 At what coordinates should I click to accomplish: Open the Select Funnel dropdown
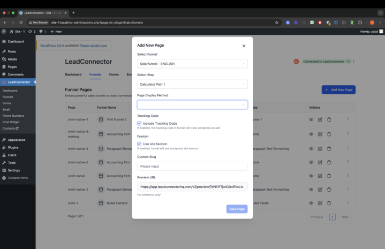(192, 64)
